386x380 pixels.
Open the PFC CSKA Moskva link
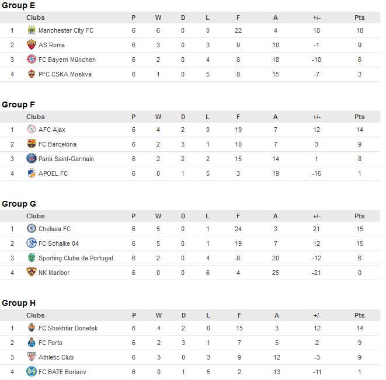(x=65, y=74)
